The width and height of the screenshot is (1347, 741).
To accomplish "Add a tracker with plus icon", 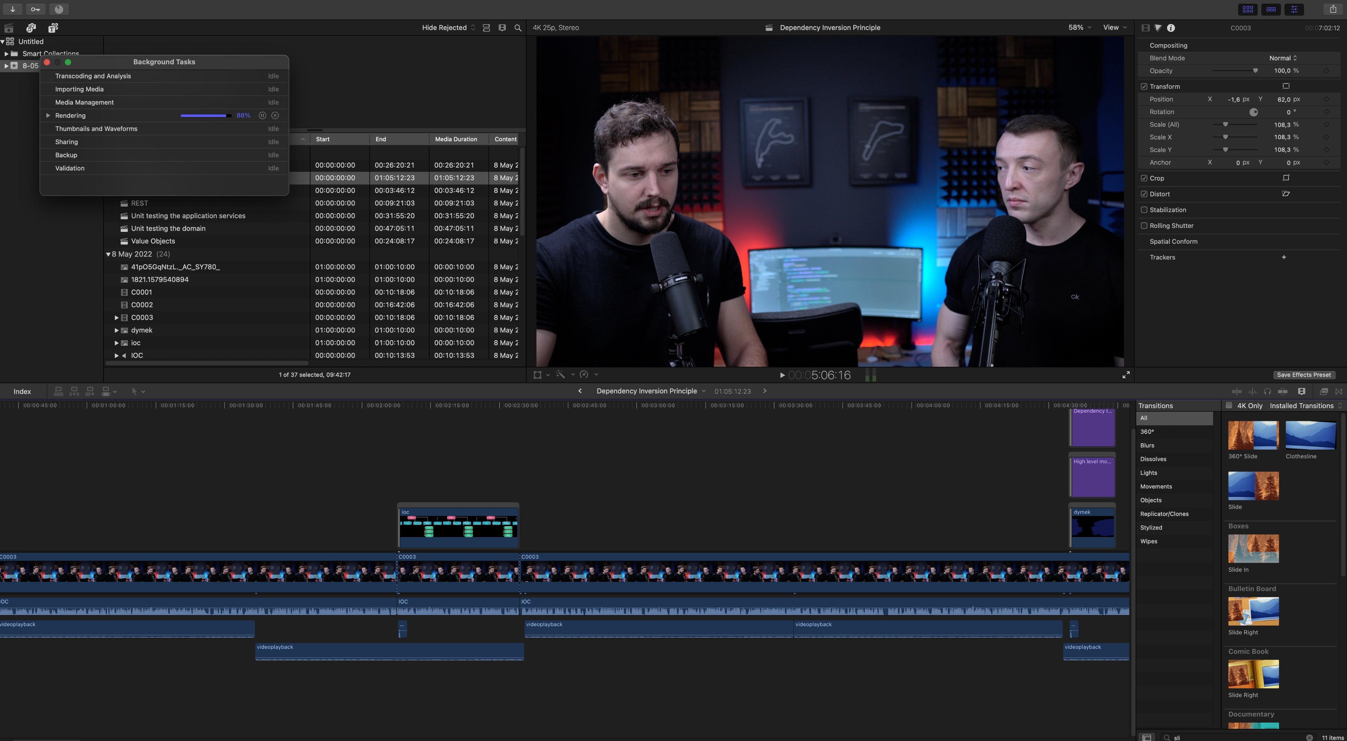I will pyautogui.click(x=1284, y=257).
